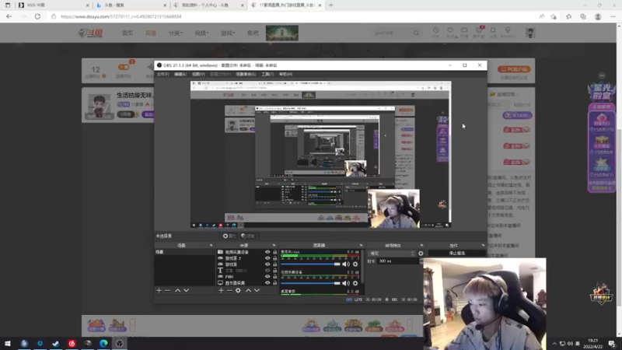The image size is (622, 350).
Task: Open settings gear of the first mixer channel
Action: (355, 264)
